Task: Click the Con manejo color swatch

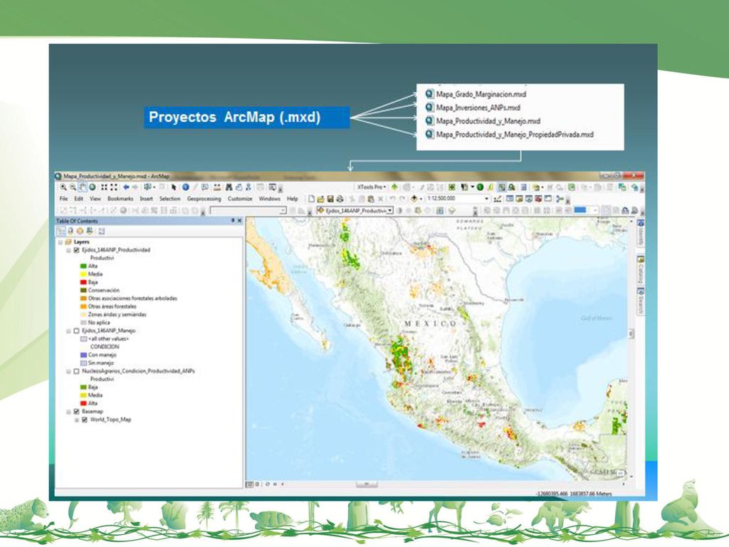Action: click(83, 355)
